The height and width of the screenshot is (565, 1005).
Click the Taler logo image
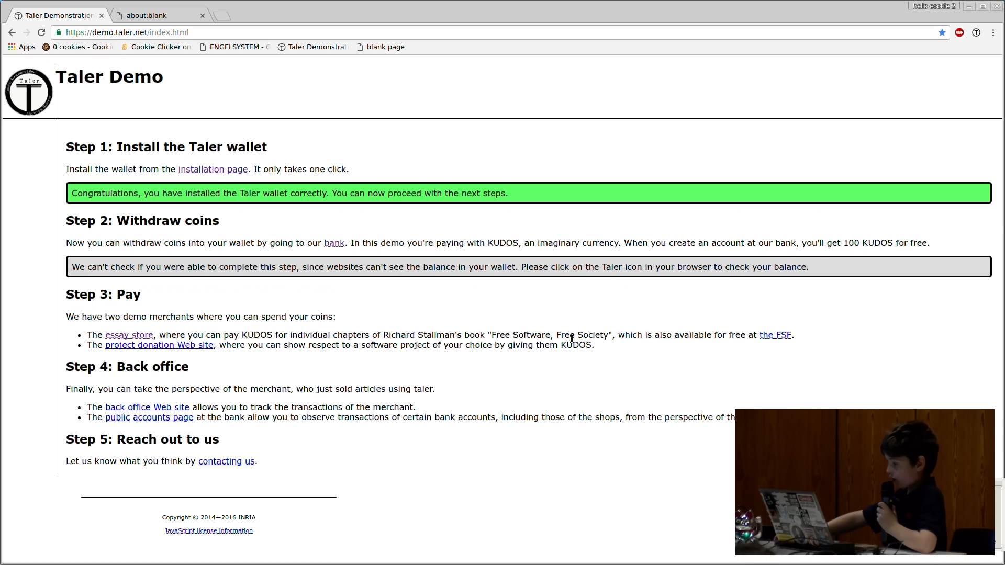tap(29, 92)
